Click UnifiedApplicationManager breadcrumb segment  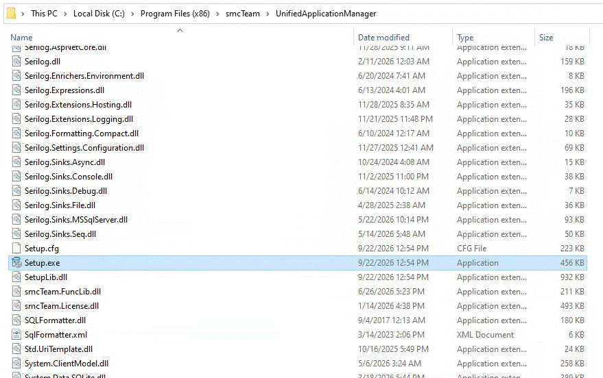tap(326, 14)
